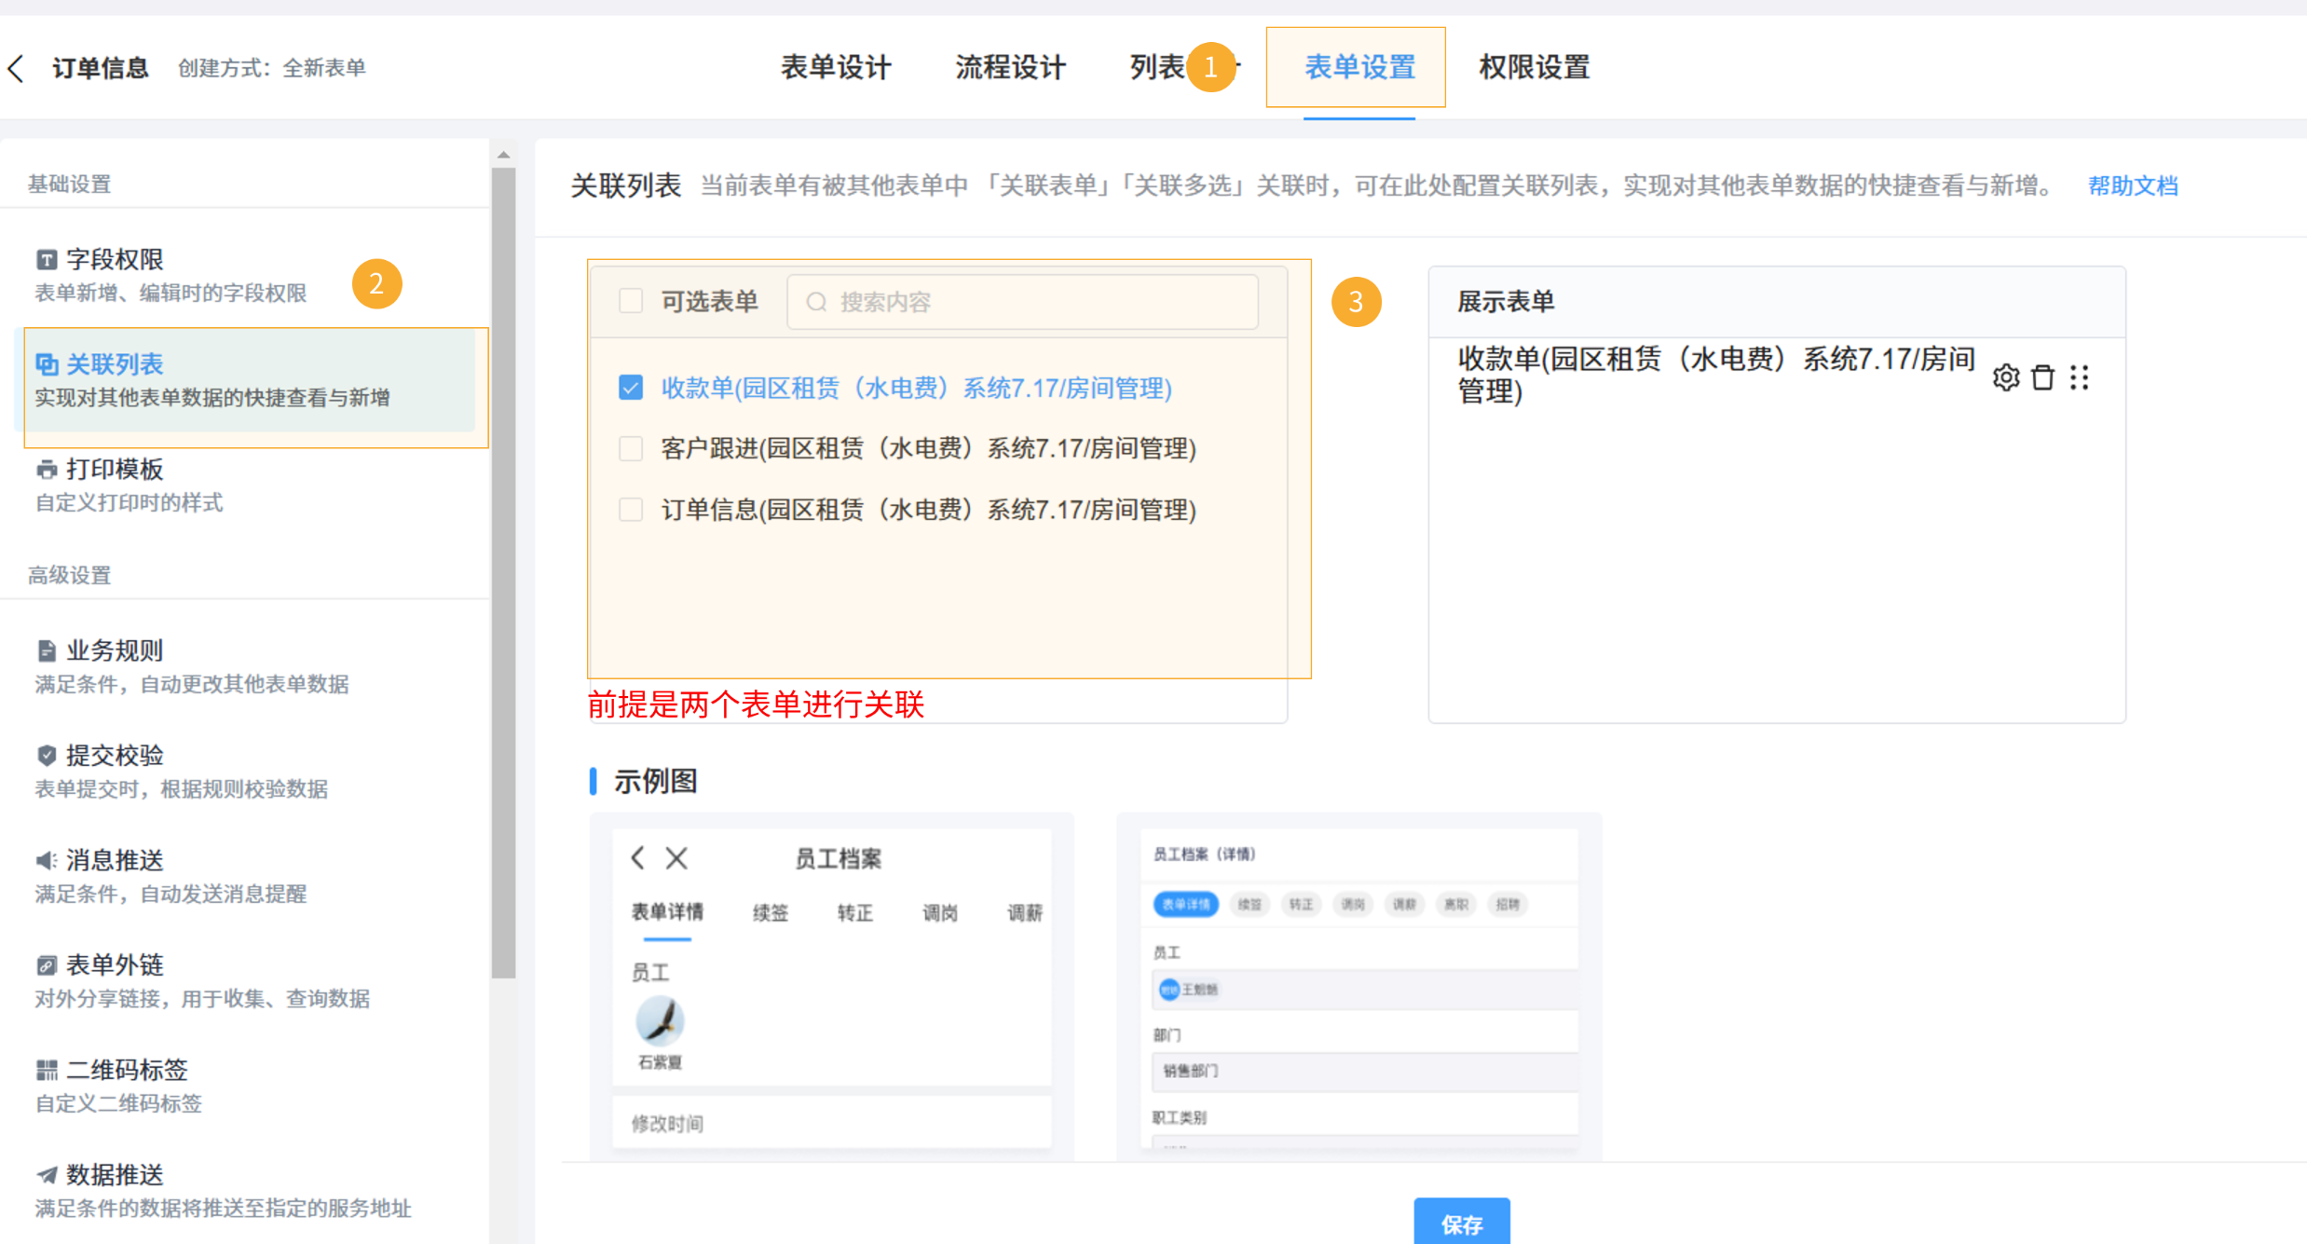Click the search magnifier icon in 搜索内容
The image size is (2307, 1244).
(x=816, y=302)
